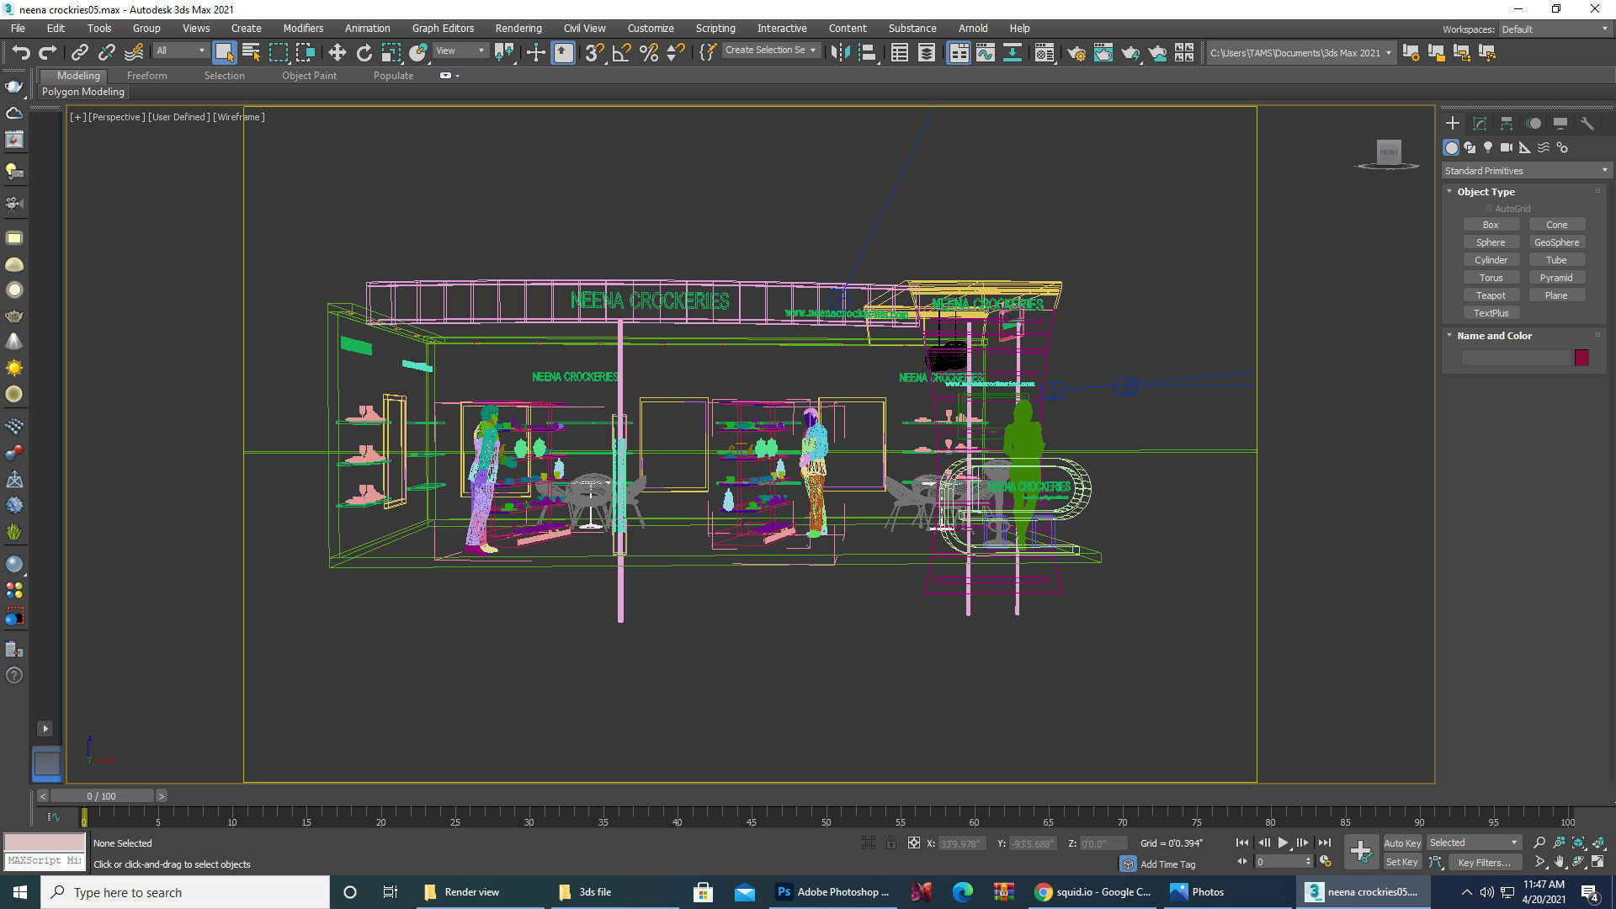This screenshot has height=909, width=1616.
Task: Open the project folder path dropdown
Action: [x=1300, y=53]
